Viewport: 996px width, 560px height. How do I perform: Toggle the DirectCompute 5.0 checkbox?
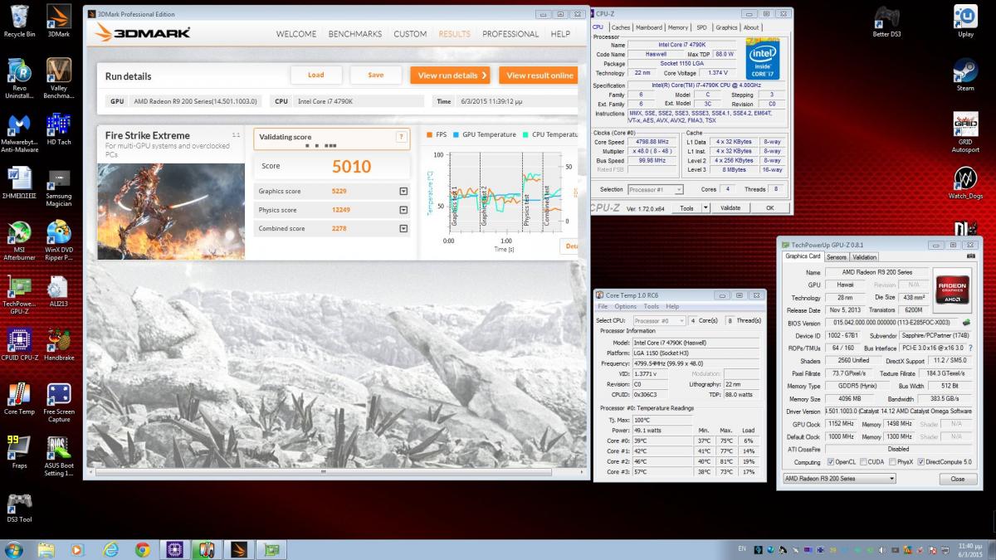click(921, 462)
